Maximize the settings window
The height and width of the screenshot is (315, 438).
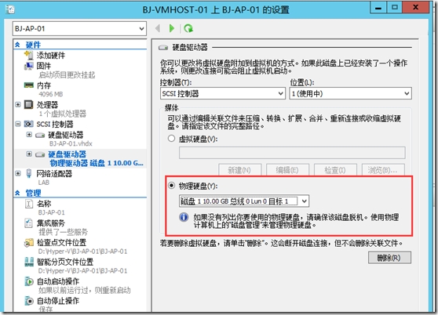(x=394, y=7)
